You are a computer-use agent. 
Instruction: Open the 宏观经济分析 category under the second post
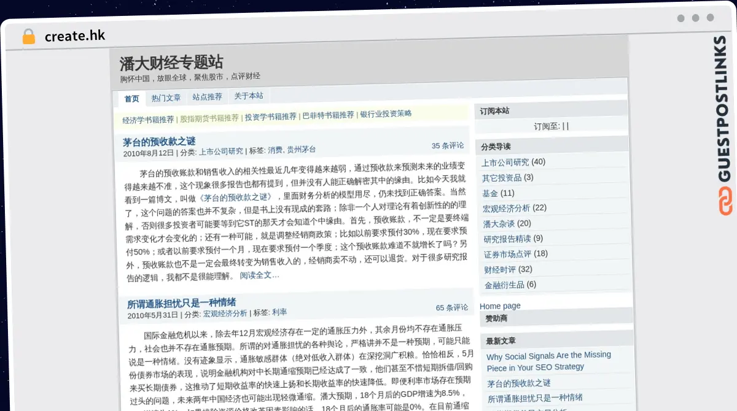(x=225, y=313)
